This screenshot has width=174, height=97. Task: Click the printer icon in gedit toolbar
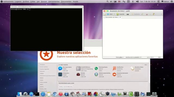(128, 14)
